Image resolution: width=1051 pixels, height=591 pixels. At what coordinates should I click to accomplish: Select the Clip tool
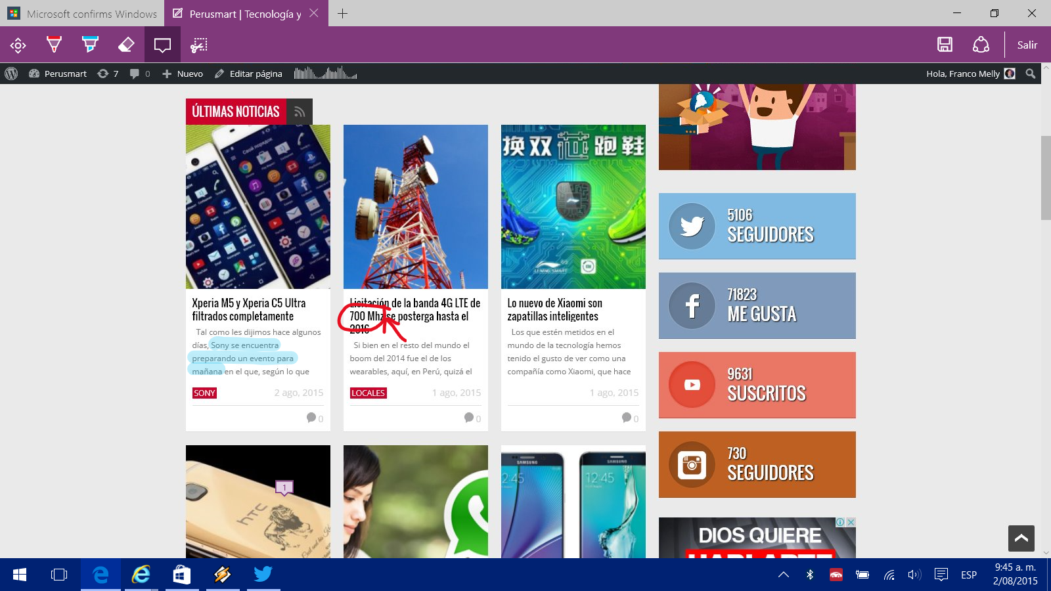pos(198,45)
